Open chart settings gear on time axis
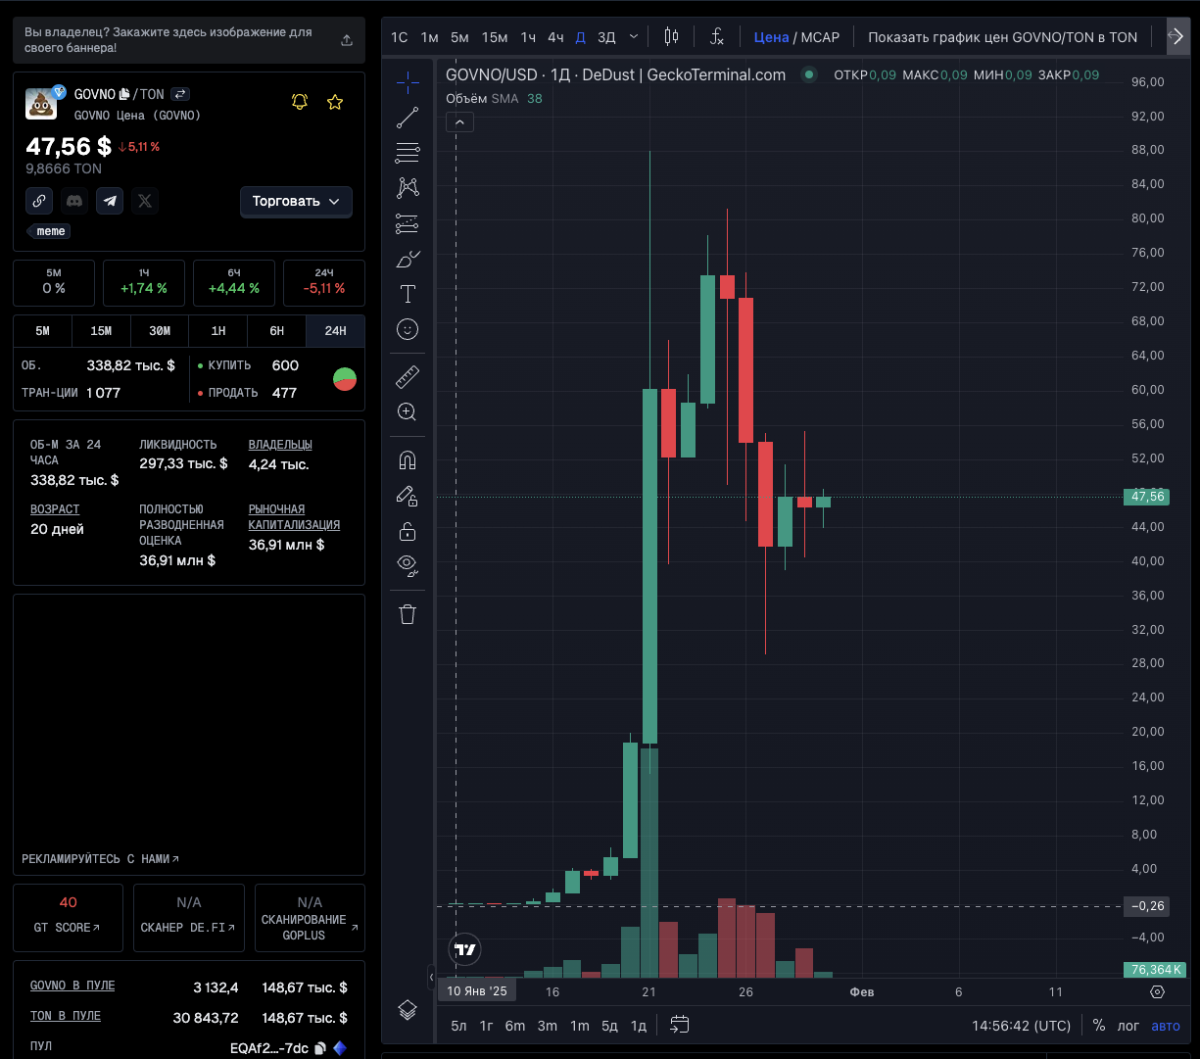Viewport: 1200px width, 1059px height. click(x=1157, y=991)
